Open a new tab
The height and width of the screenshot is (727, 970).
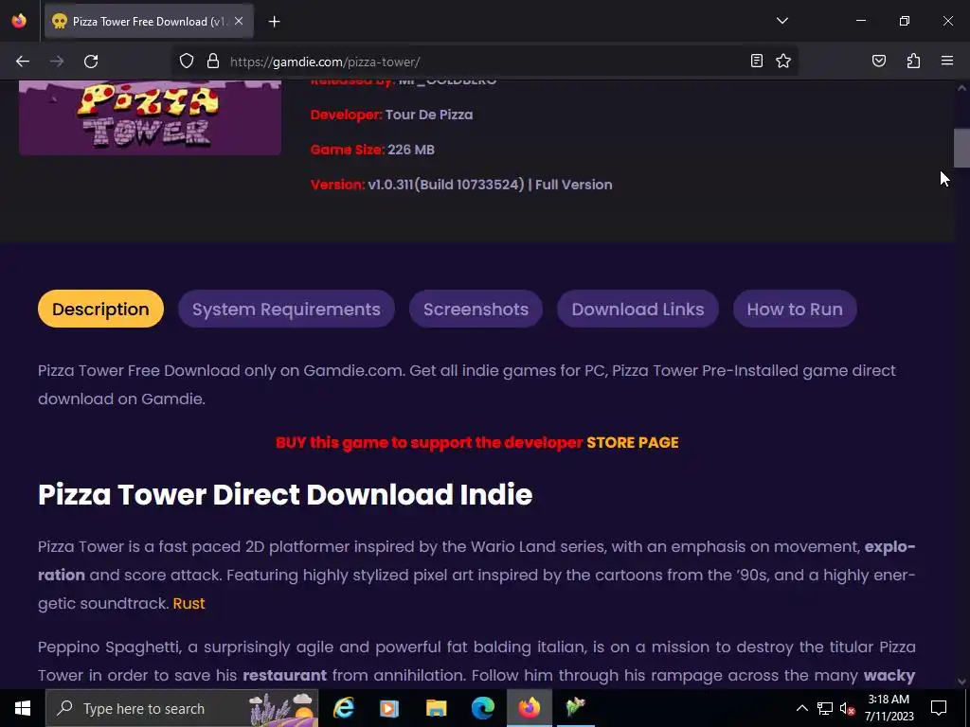(x=274, y=22)
